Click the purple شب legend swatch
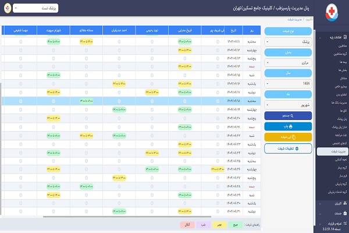Screen dimensions: 349x233 click(x=203, y=225)
